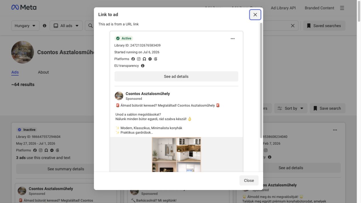Open the hamburger menu icon
The image size is (361, 203).
click(x=342, y=8)
